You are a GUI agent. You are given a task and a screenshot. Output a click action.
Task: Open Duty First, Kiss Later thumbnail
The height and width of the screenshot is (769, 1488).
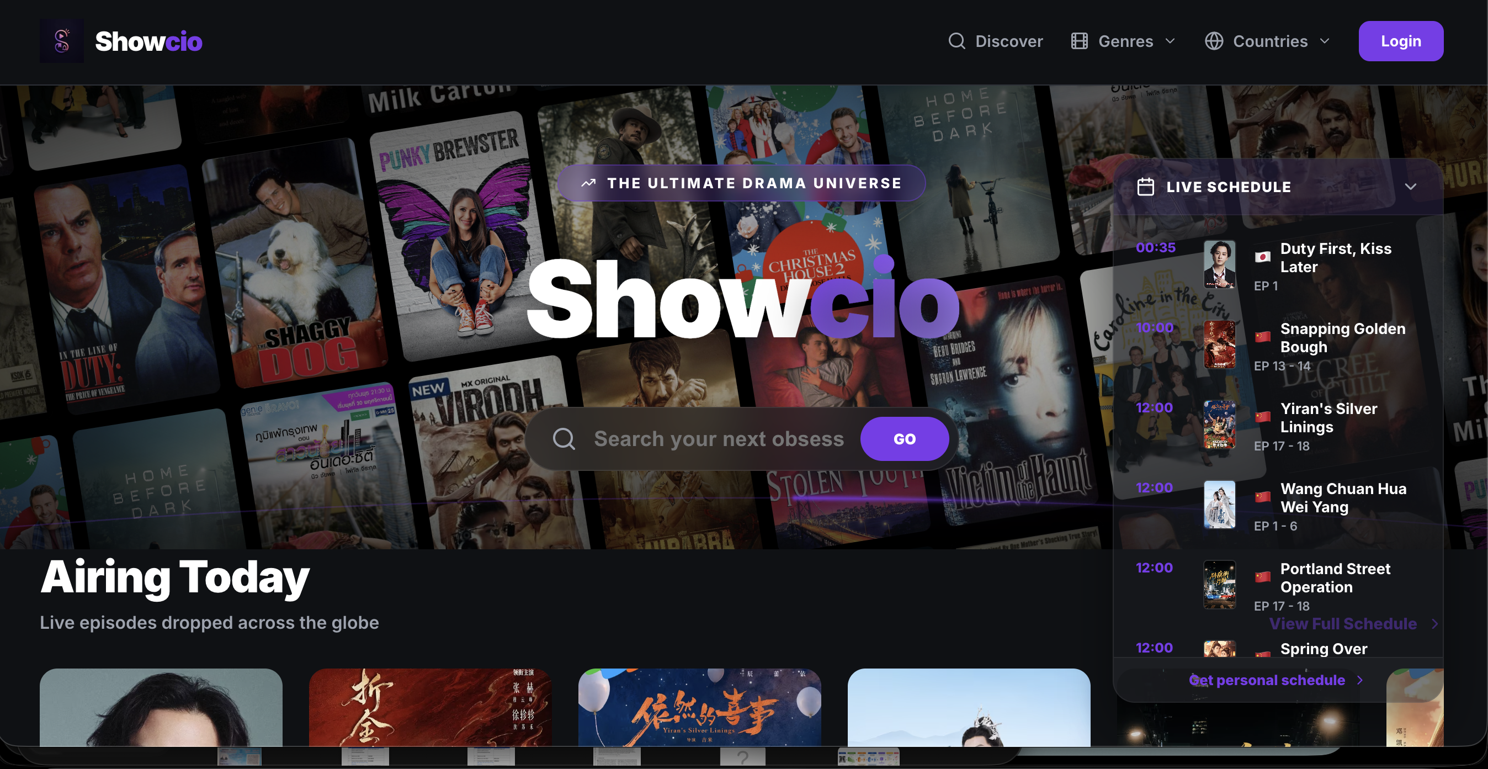1219,264
